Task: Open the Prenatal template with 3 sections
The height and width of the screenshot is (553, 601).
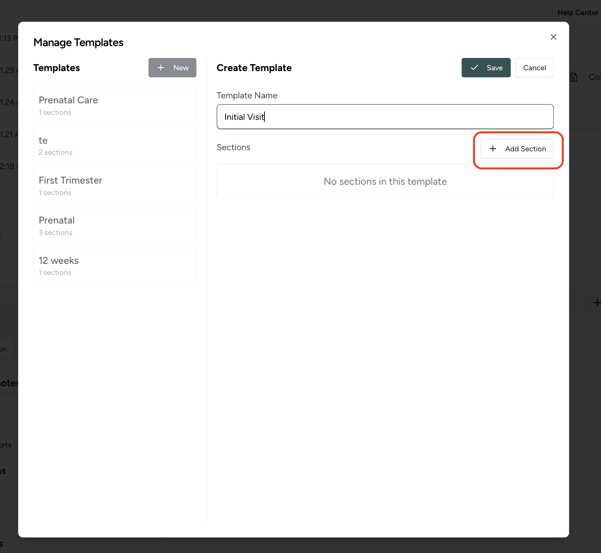Action: pyautogui.click(x=115, y=225)
